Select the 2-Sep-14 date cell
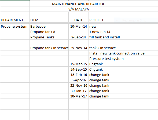This screenshot has height=120, width=158. (x=79, y=37)
